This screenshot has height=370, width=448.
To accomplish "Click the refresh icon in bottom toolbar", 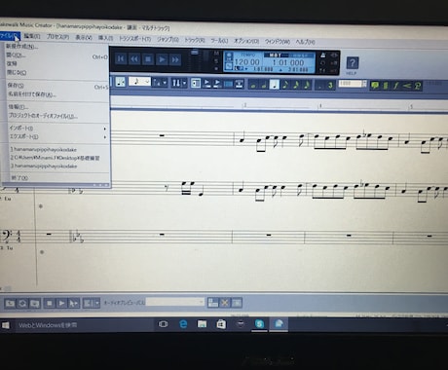I will [22, 303].
